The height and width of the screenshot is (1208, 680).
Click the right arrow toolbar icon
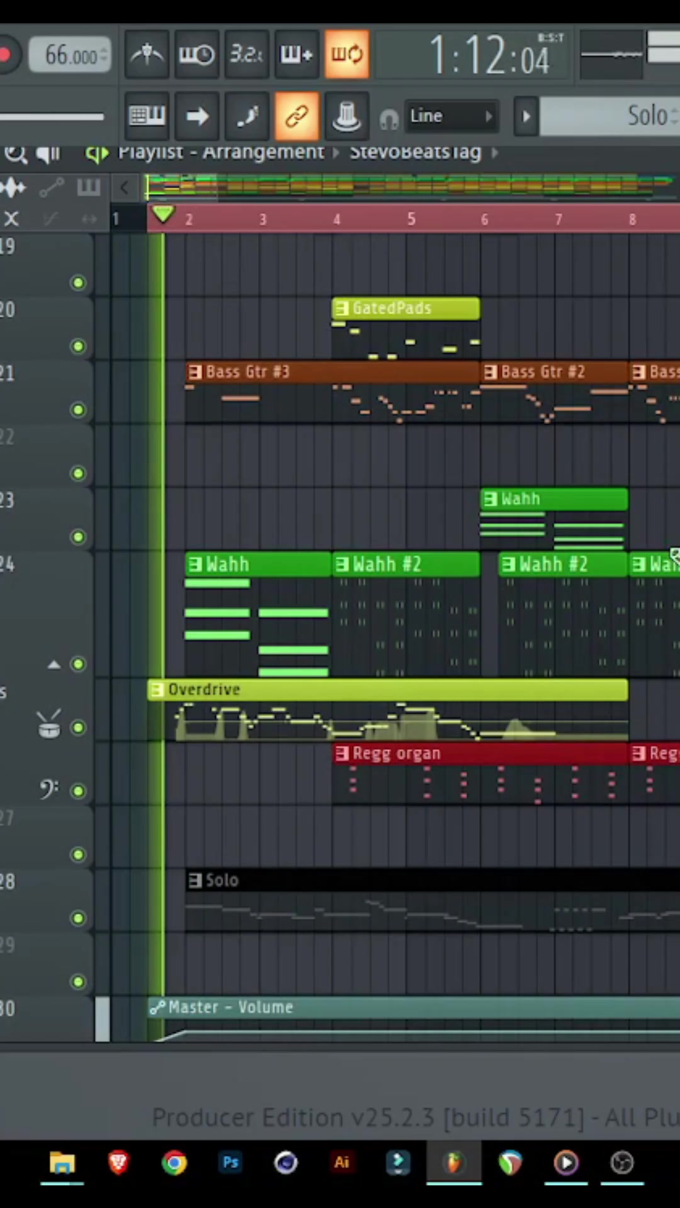point(196,116)
